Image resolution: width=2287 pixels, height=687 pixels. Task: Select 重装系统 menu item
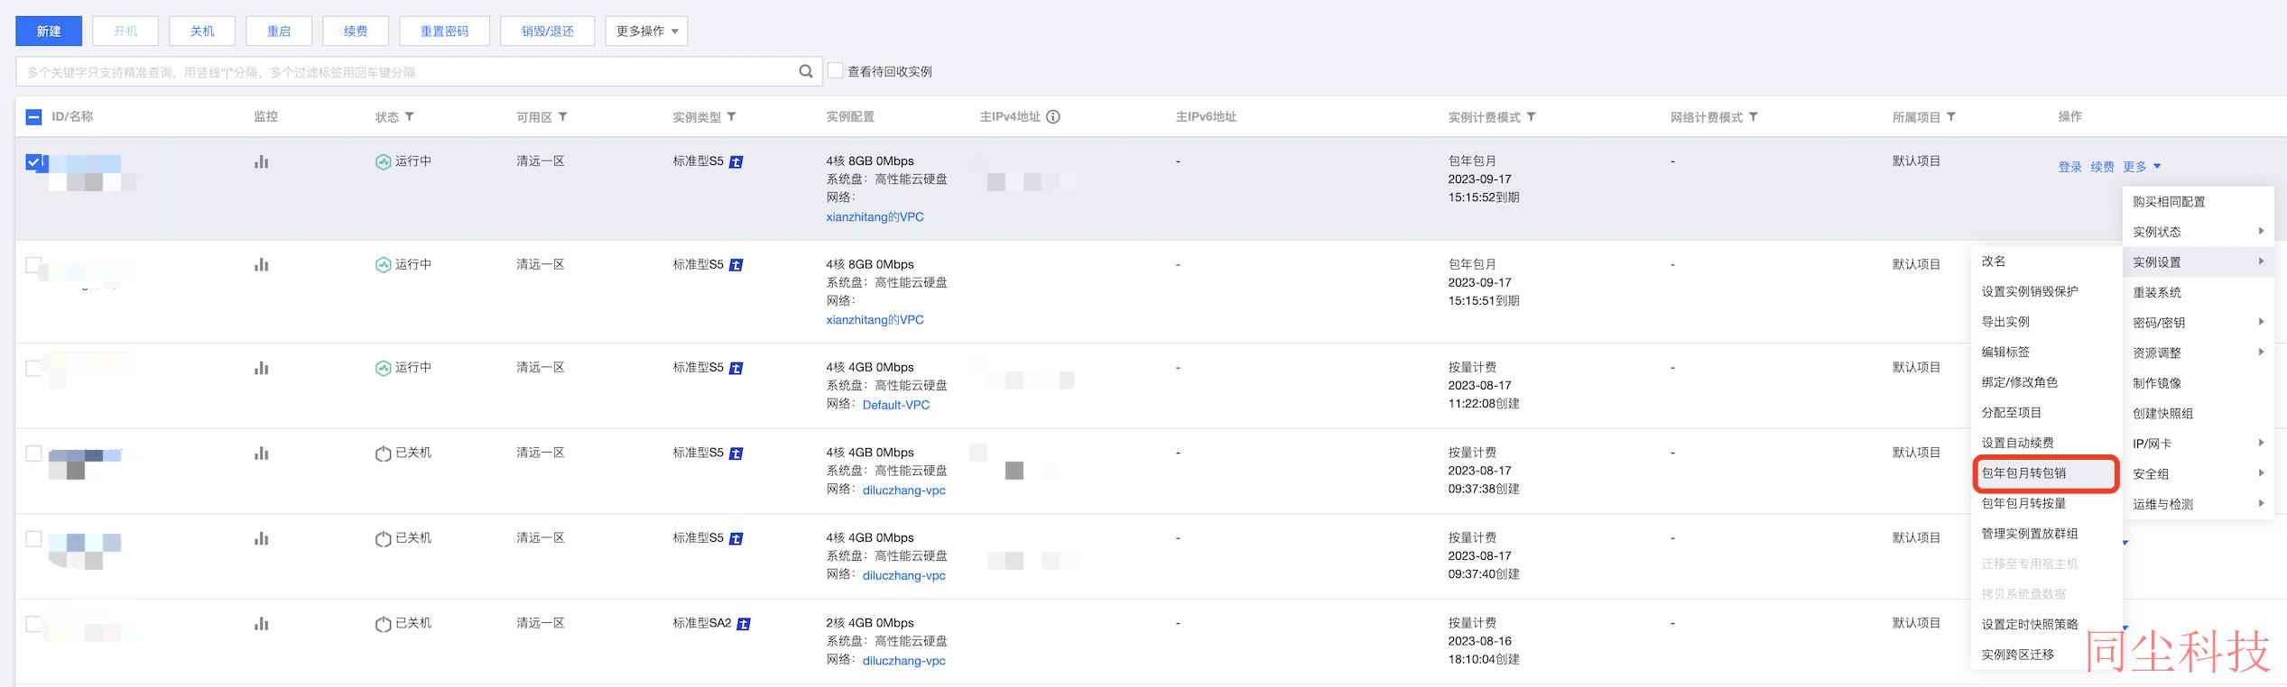tap(2199, 292)
